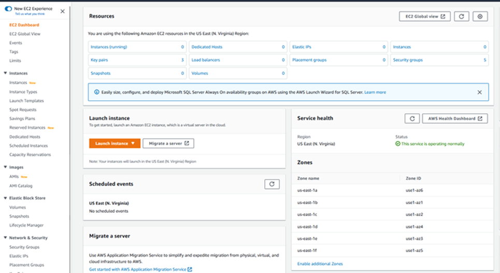
Task: Select zone ID use1-az1
Action: (x=414, y=202)
